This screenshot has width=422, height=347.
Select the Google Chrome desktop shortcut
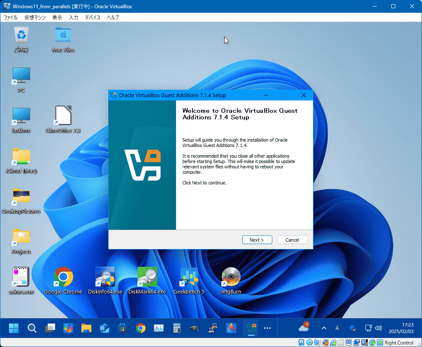[x=63, y=281]
